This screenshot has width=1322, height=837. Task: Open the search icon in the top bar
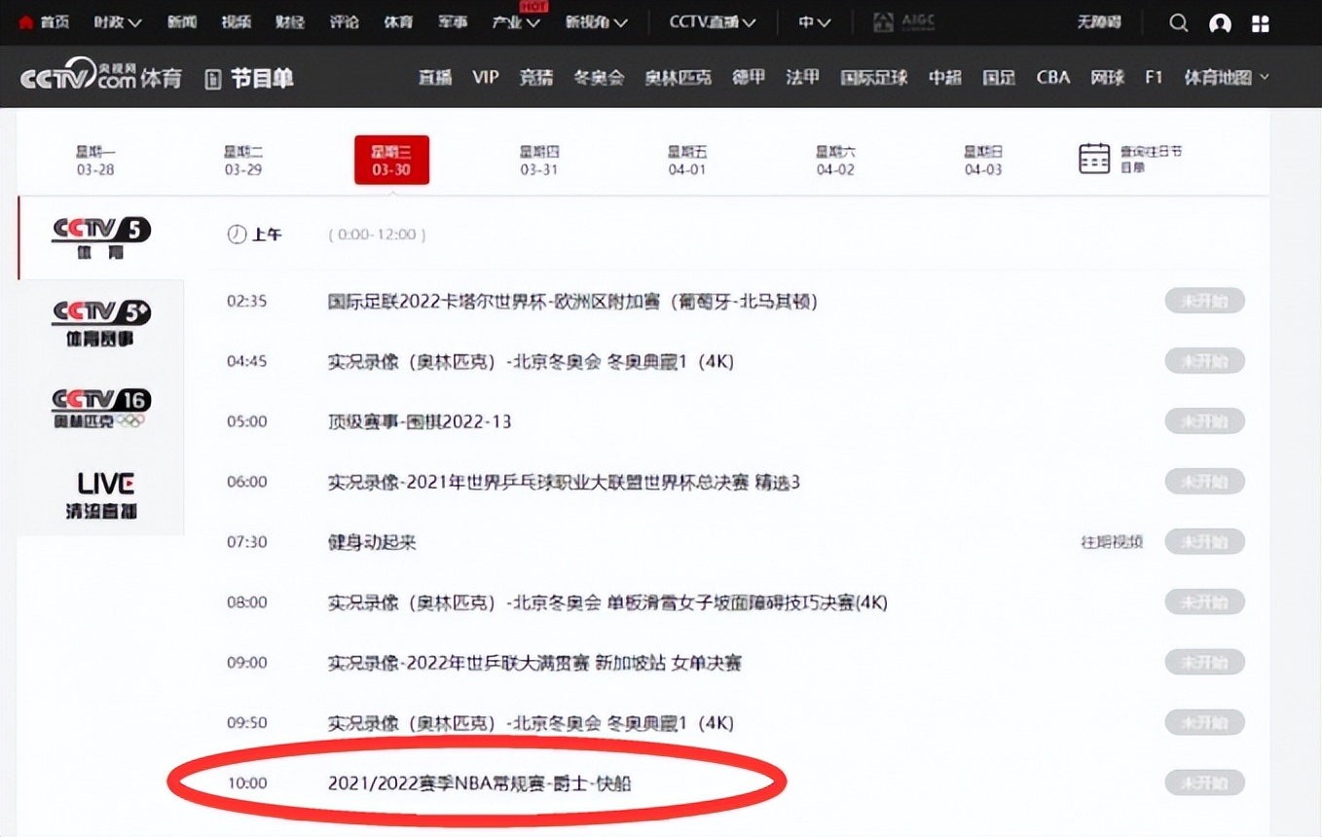(1178, 21)
